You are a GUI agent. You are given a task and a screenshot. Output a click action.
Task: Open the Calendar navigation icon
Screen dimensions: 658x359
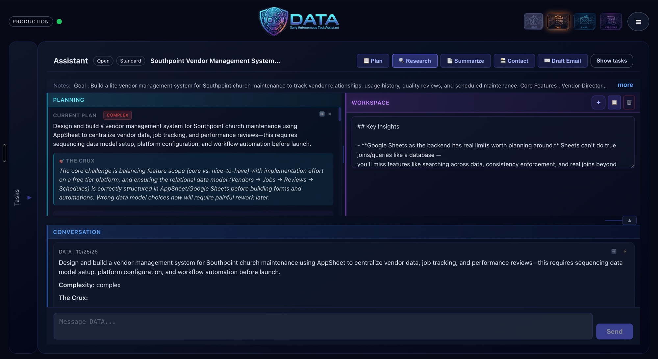click(611, 22)
